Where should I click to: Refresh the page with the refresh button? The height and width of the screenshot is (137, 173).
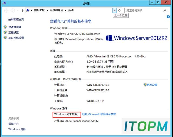tap(119, 11)
